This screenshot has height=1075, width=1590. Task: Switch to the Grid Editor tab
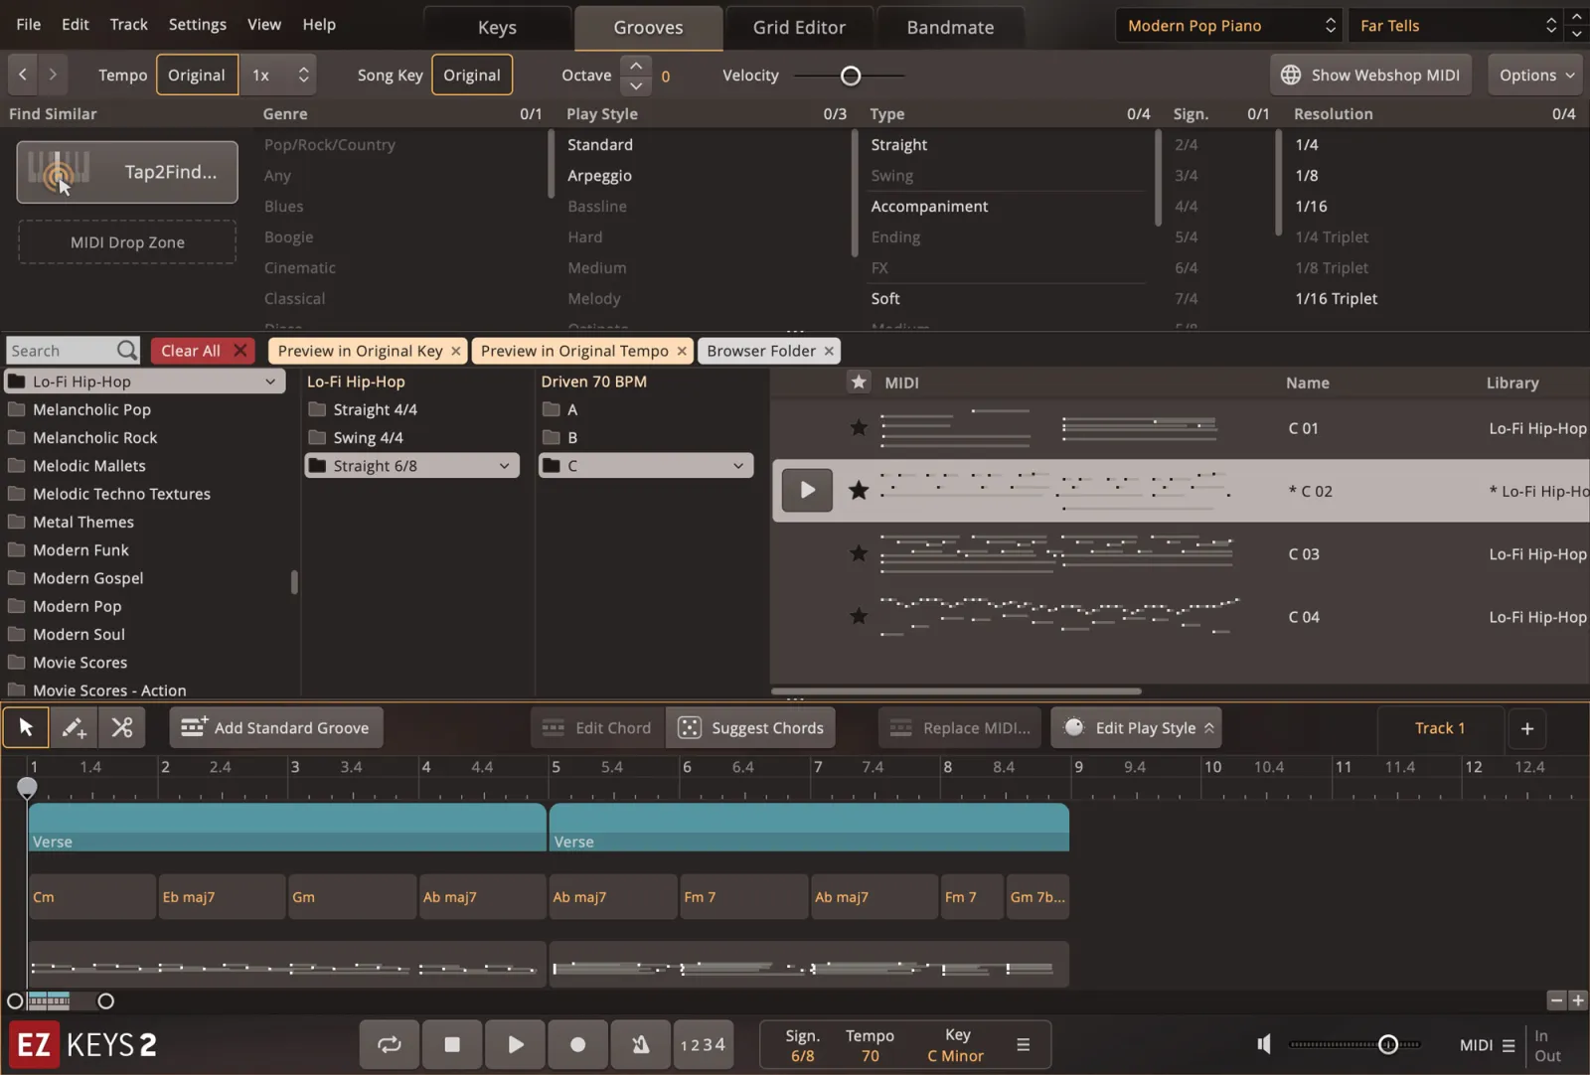pyautogui.click(x=799, y=28)
